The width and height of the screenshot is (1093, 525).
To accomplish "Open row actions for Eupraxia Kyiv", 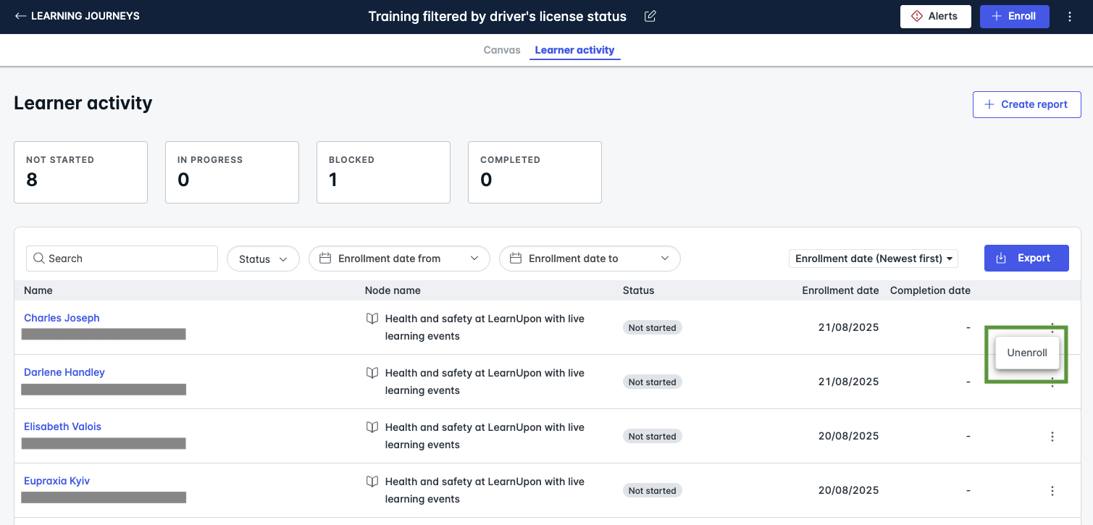I will 1052,490.
